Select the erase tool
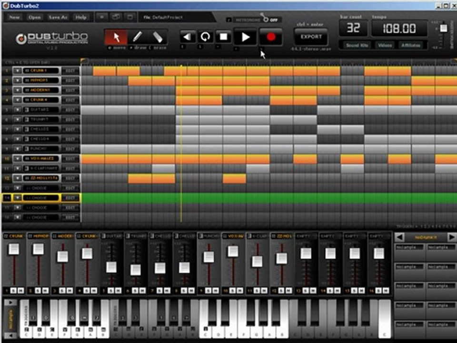This screenshot has height=343, width=457. coord(157,37)
